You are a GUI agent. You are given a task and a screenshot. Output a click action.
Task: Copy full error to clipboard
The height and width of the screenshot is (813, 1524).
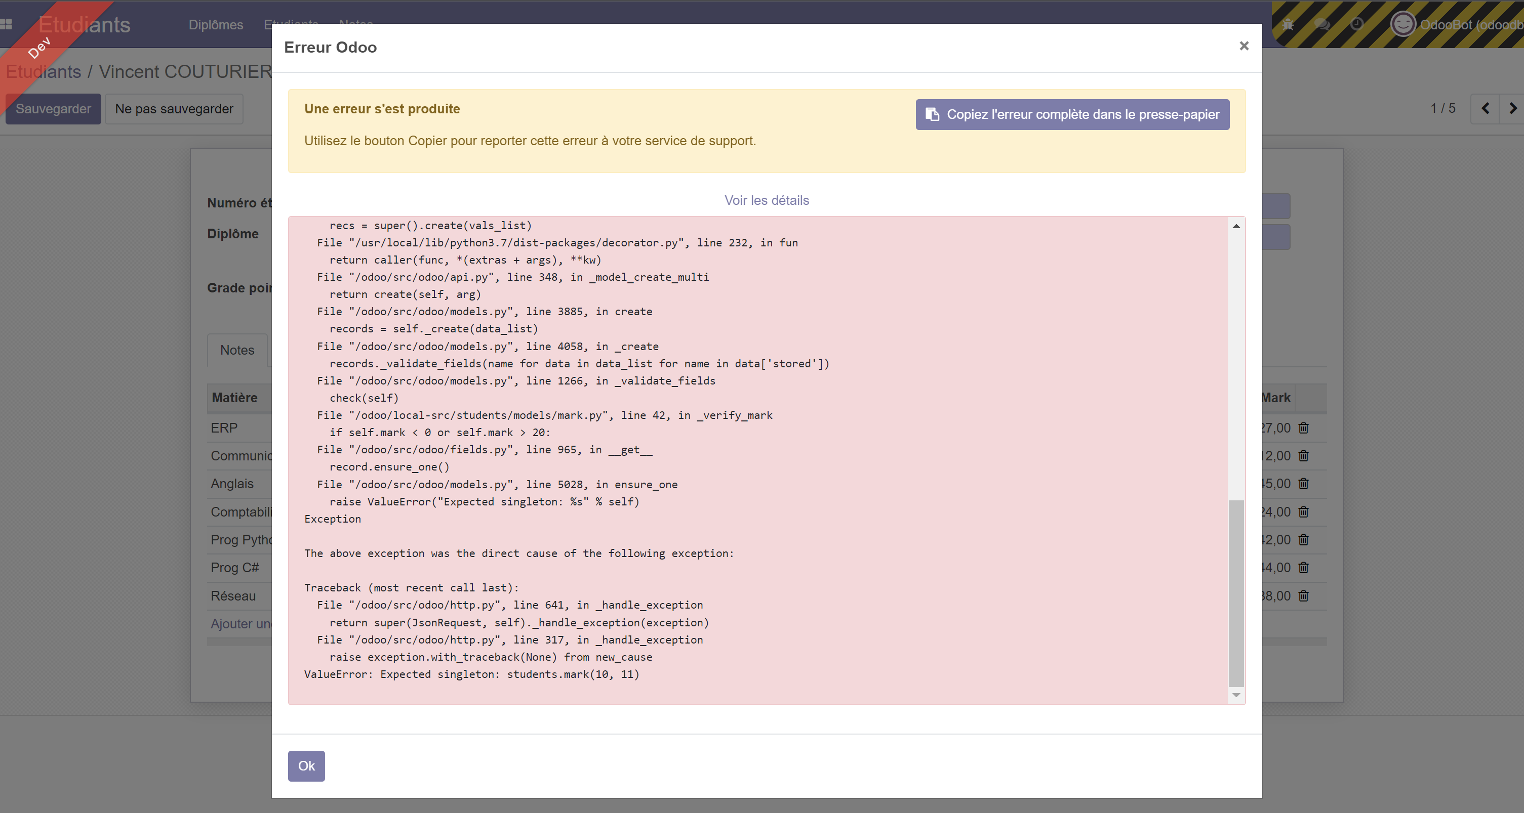pos(1071,114)
